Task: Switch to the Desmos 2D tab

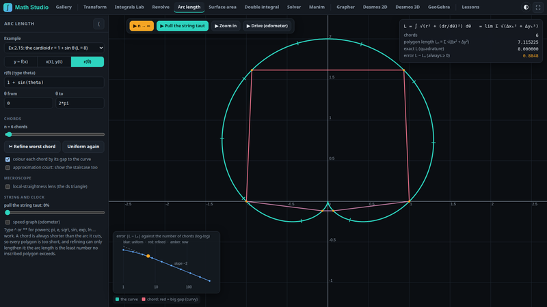Action: coord(375,7)
